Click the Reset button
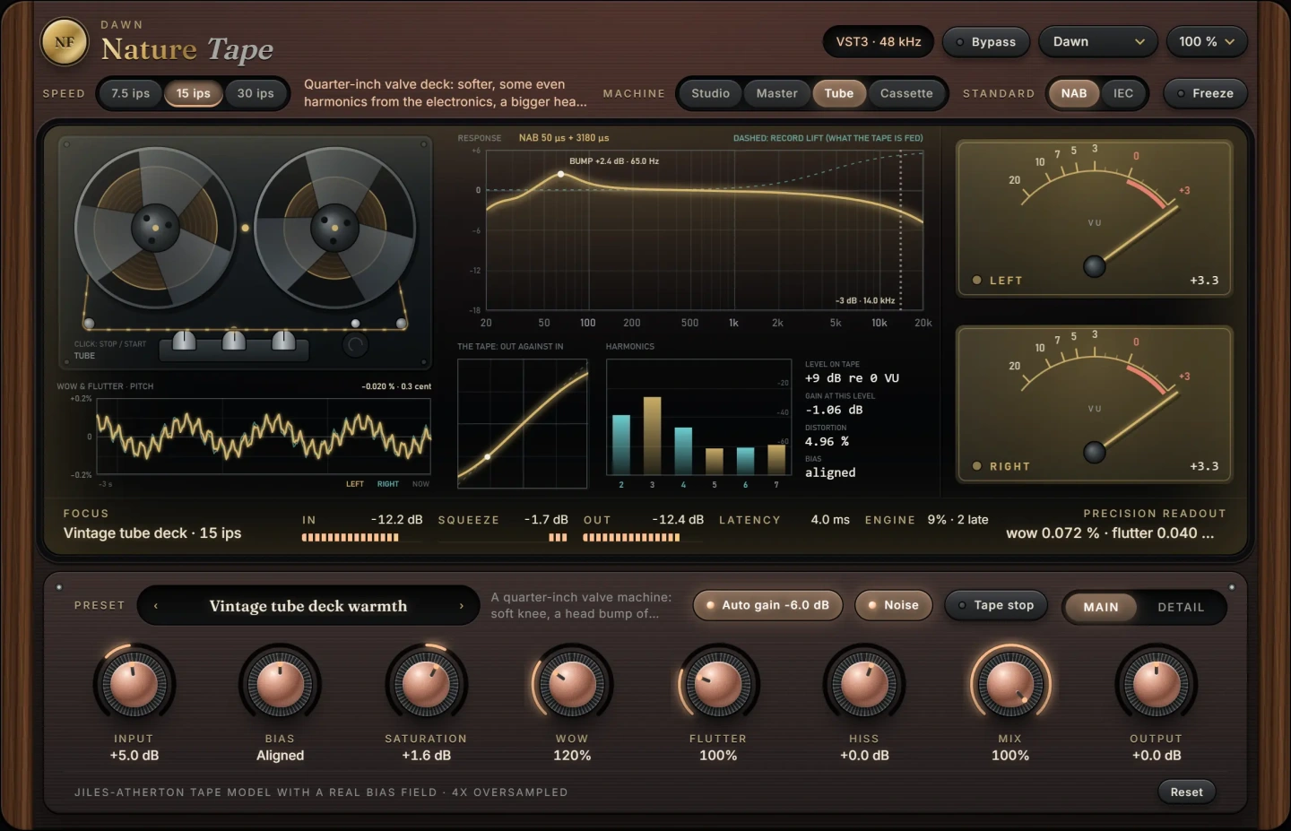This screenshot has width=1291, height=831. point(1186,792)
